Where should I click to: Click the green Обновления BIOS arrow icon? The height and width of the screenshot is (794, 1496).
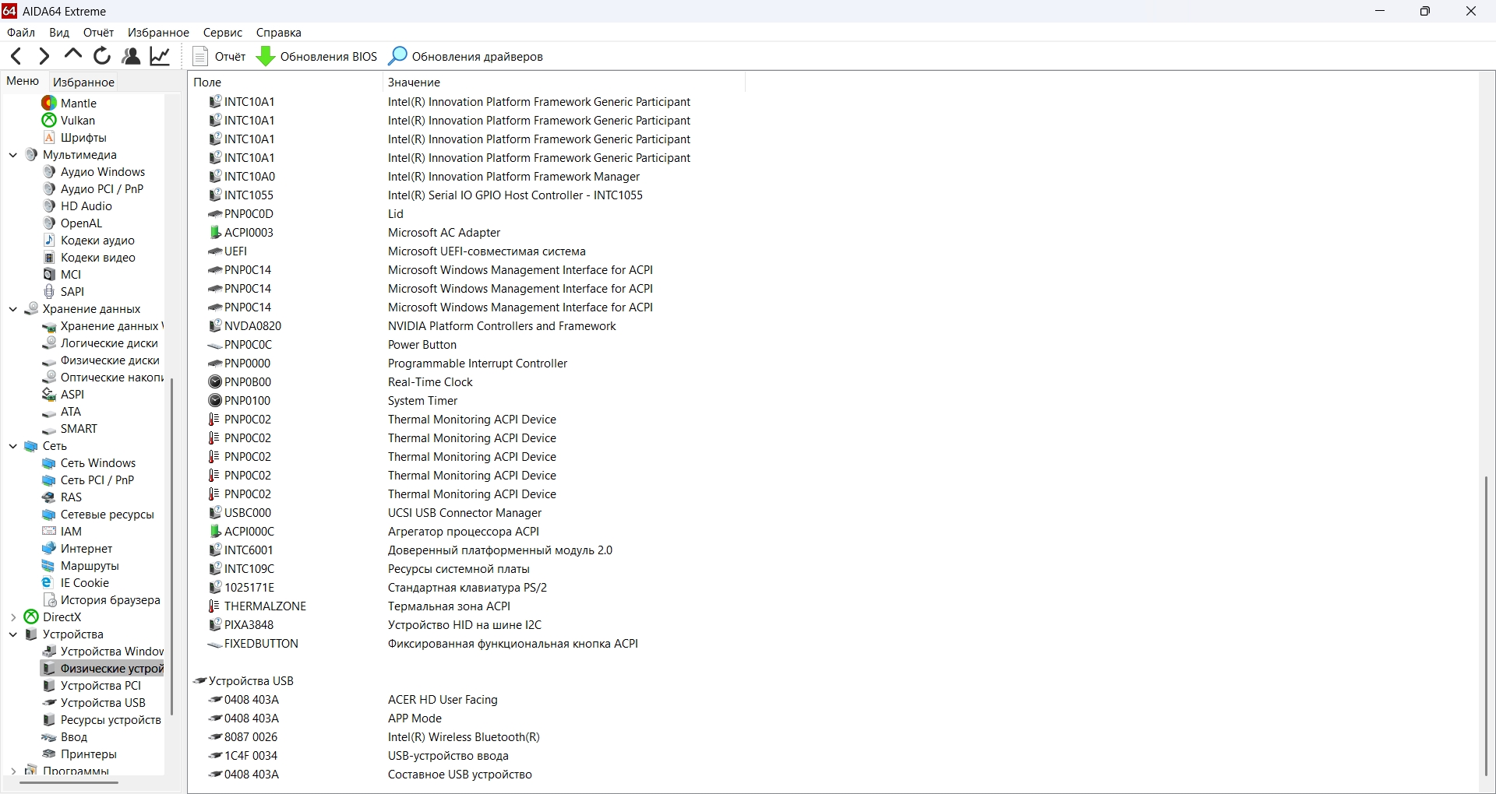click(x=266, y=56)
